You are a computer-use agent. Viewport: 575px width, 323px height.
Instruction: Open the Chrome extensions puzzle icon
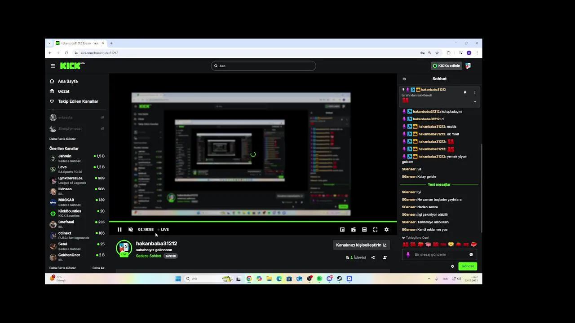pos(448,53)
